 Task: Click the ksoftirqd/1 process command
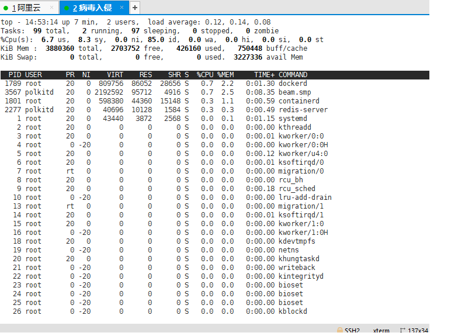point(301,215)
